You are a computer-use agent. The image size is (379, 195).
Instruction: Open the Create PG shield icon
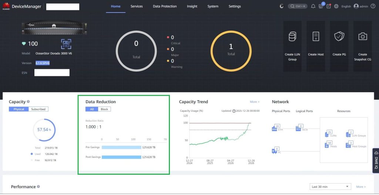[x=339, y=36]
